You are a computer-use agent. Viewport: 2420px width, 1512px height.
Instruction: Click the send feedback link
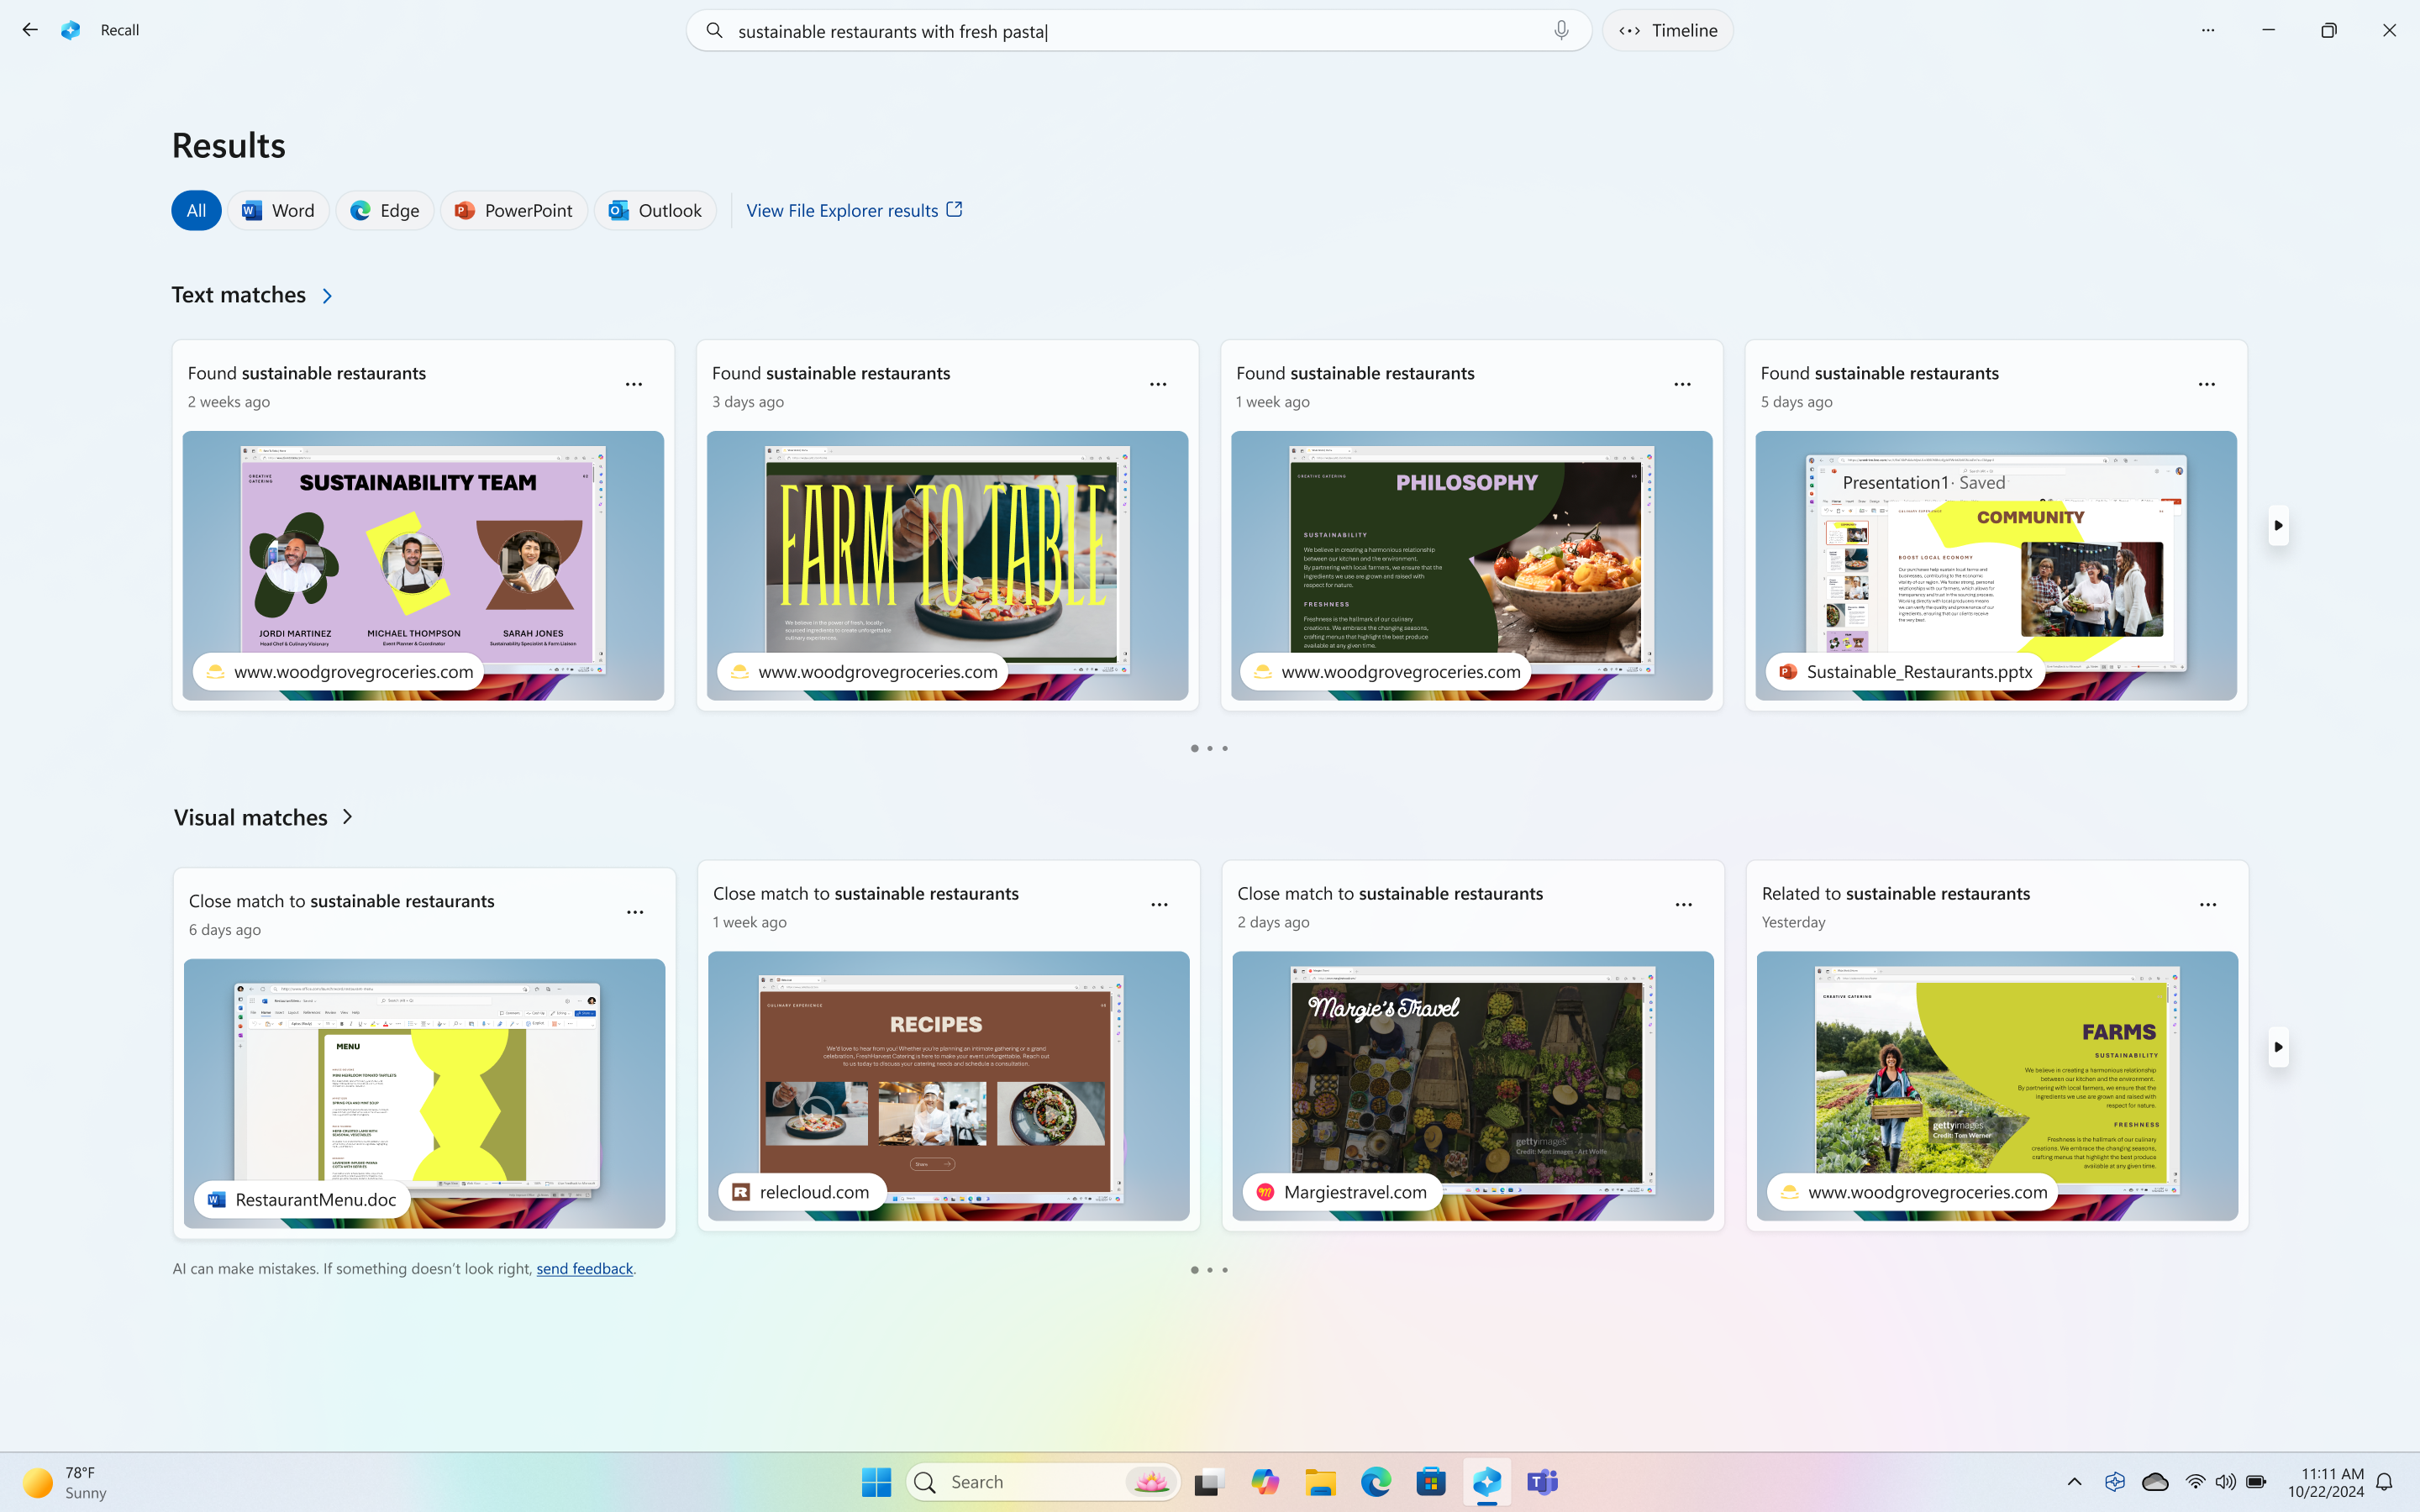(584, 1267)
